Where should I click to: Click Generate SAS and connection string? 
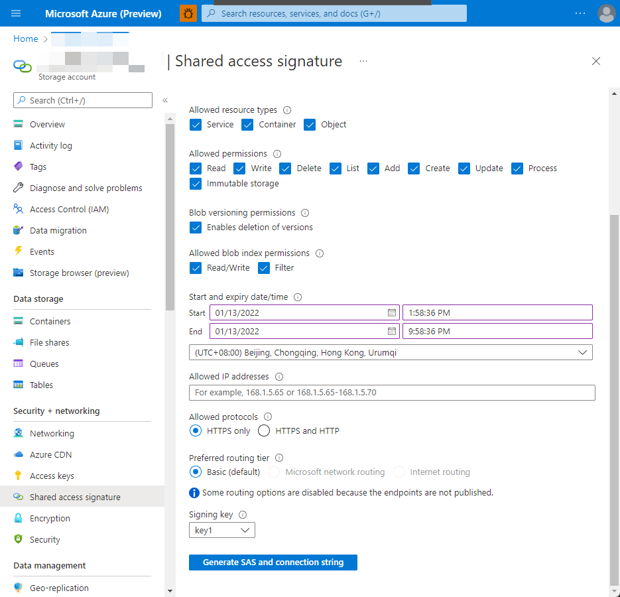tap(273, 563)
